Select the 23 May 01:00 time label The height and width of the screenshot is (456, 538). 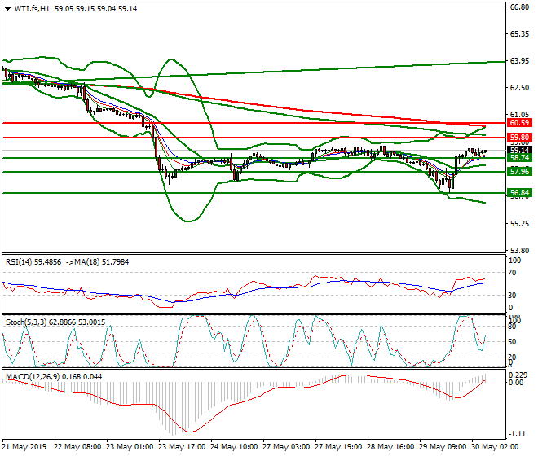click(130, 447)
